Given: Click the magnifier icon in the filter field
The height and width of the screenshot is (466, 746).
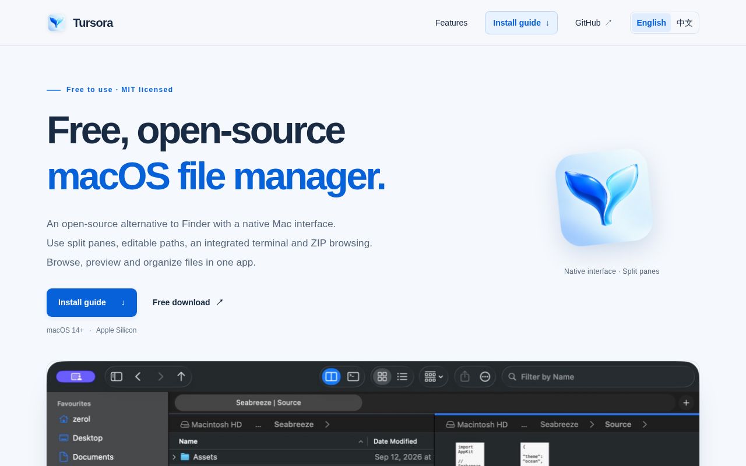Looking at the screenshot, I should tap(512, 377).
